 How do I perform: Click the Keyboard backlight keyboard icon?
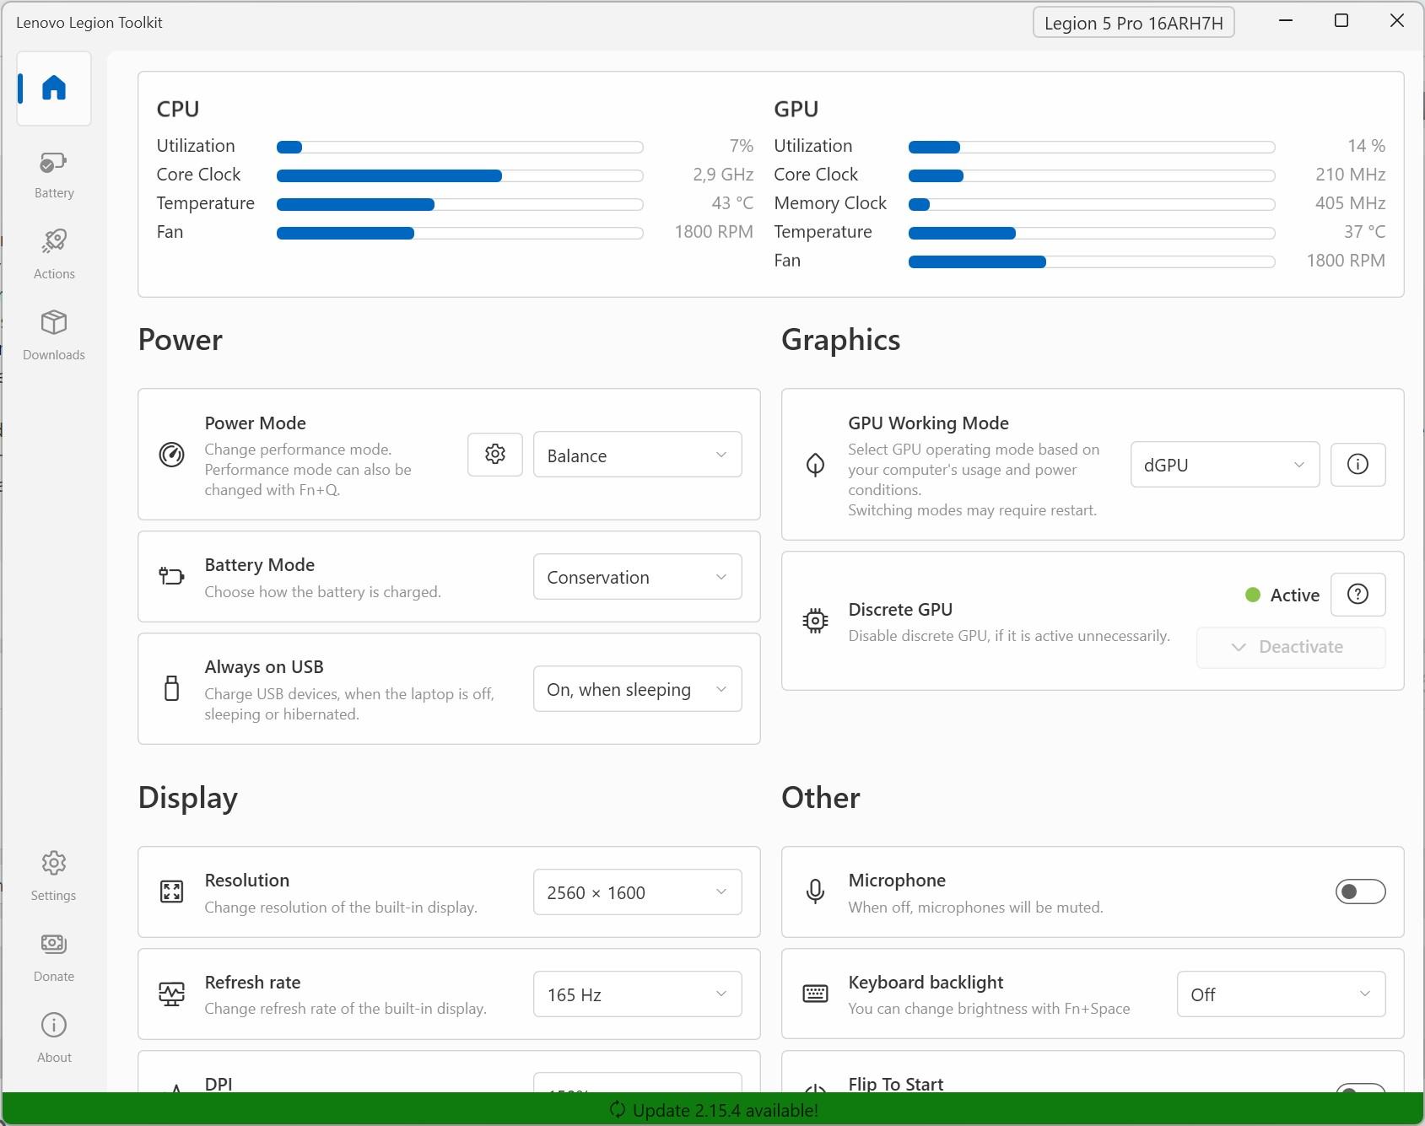point(815,994)
